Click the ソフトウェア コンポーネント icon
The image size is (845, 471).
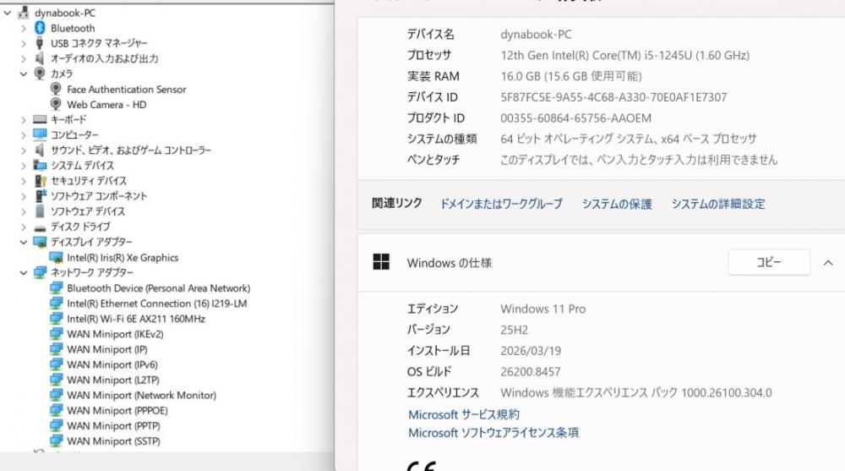[x=41, y=195]
